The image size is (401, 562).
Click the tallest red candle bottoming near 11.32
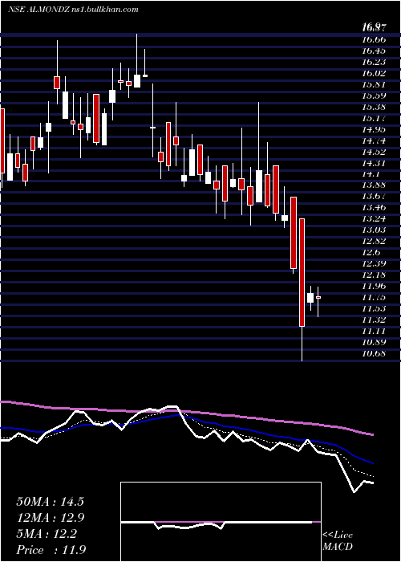tap(302, 272)
